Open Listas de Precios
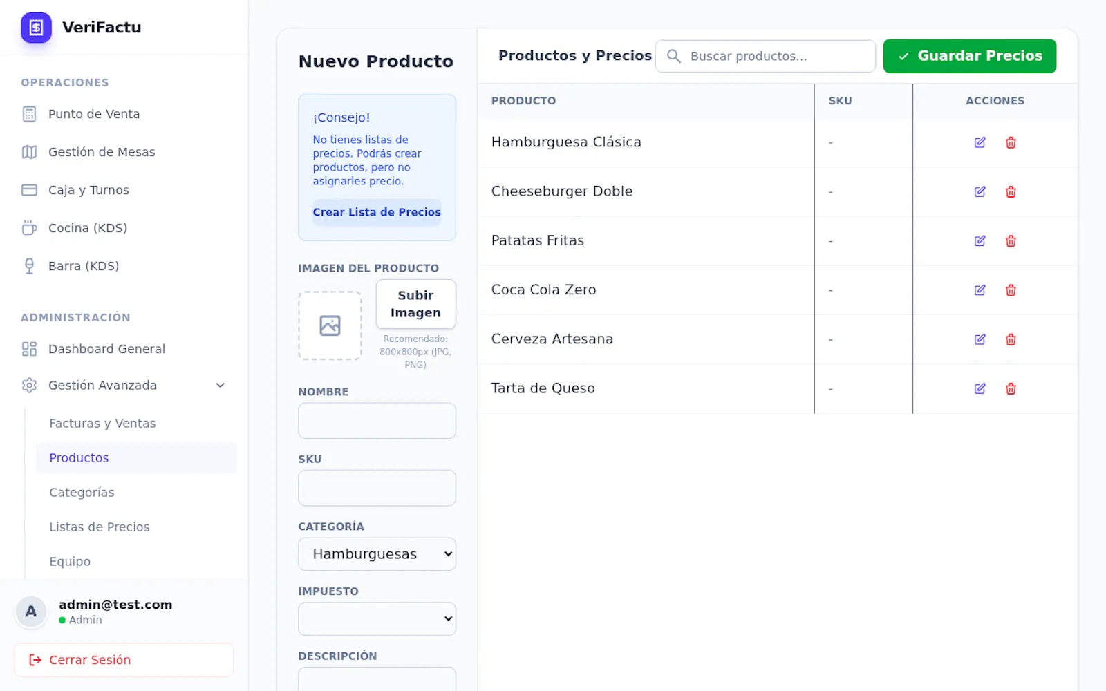1106x691 pixels. coord(136,527)
